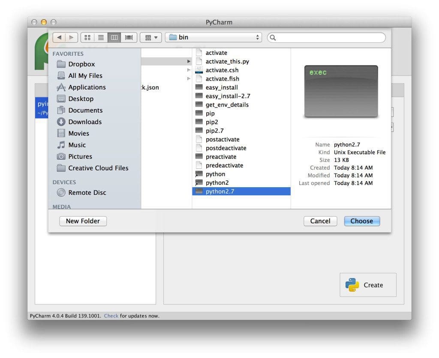This screenshot has width=439, height=358.
Task: Open the Downloads folder from the sidebar
Action: (84, 122)
